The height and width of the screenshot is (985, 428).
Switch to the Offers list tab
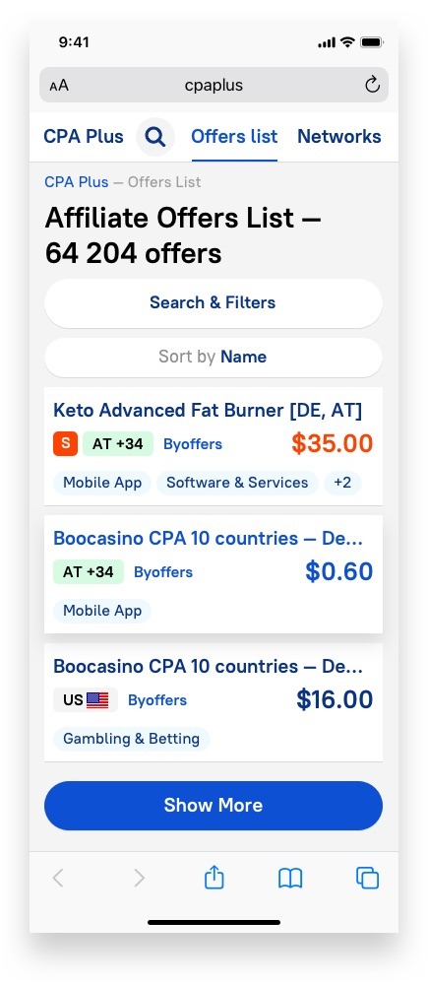coord(234,136)
